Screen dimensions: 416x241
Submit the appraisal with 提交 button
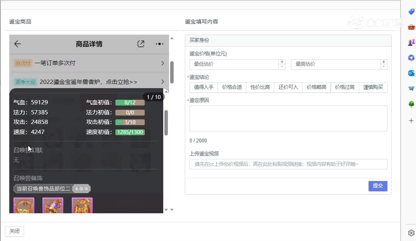click(377, 186)
